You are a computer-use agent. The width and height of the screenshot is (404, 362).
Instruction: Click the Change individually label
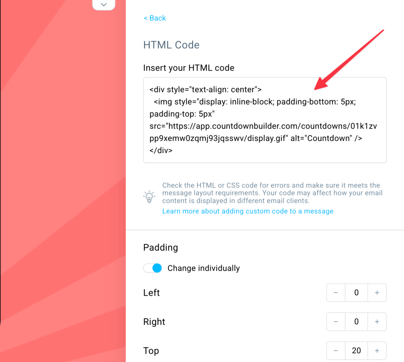tap(204, 268)
